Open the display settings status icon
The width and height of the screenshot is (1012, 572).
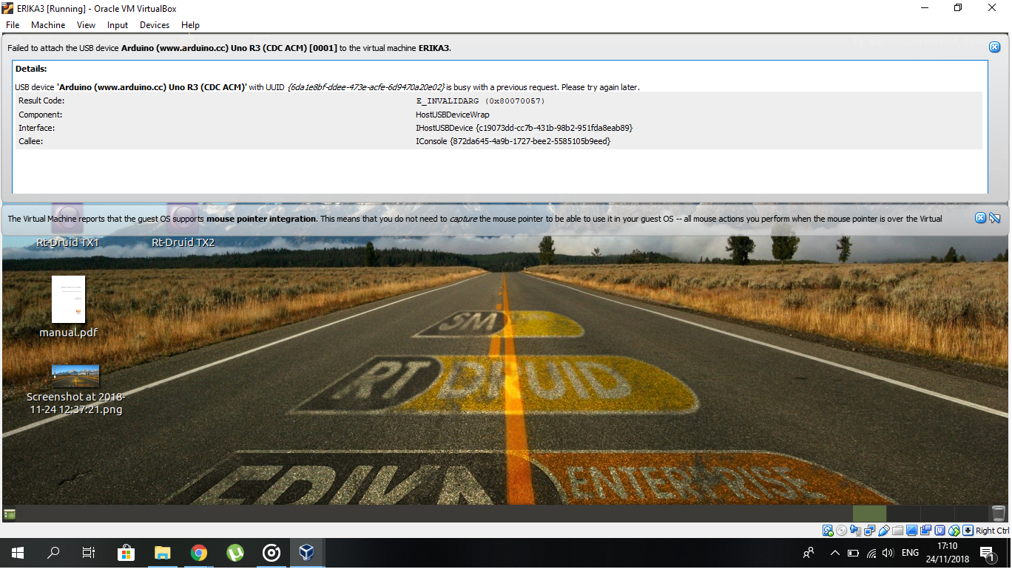pos(912,531)
